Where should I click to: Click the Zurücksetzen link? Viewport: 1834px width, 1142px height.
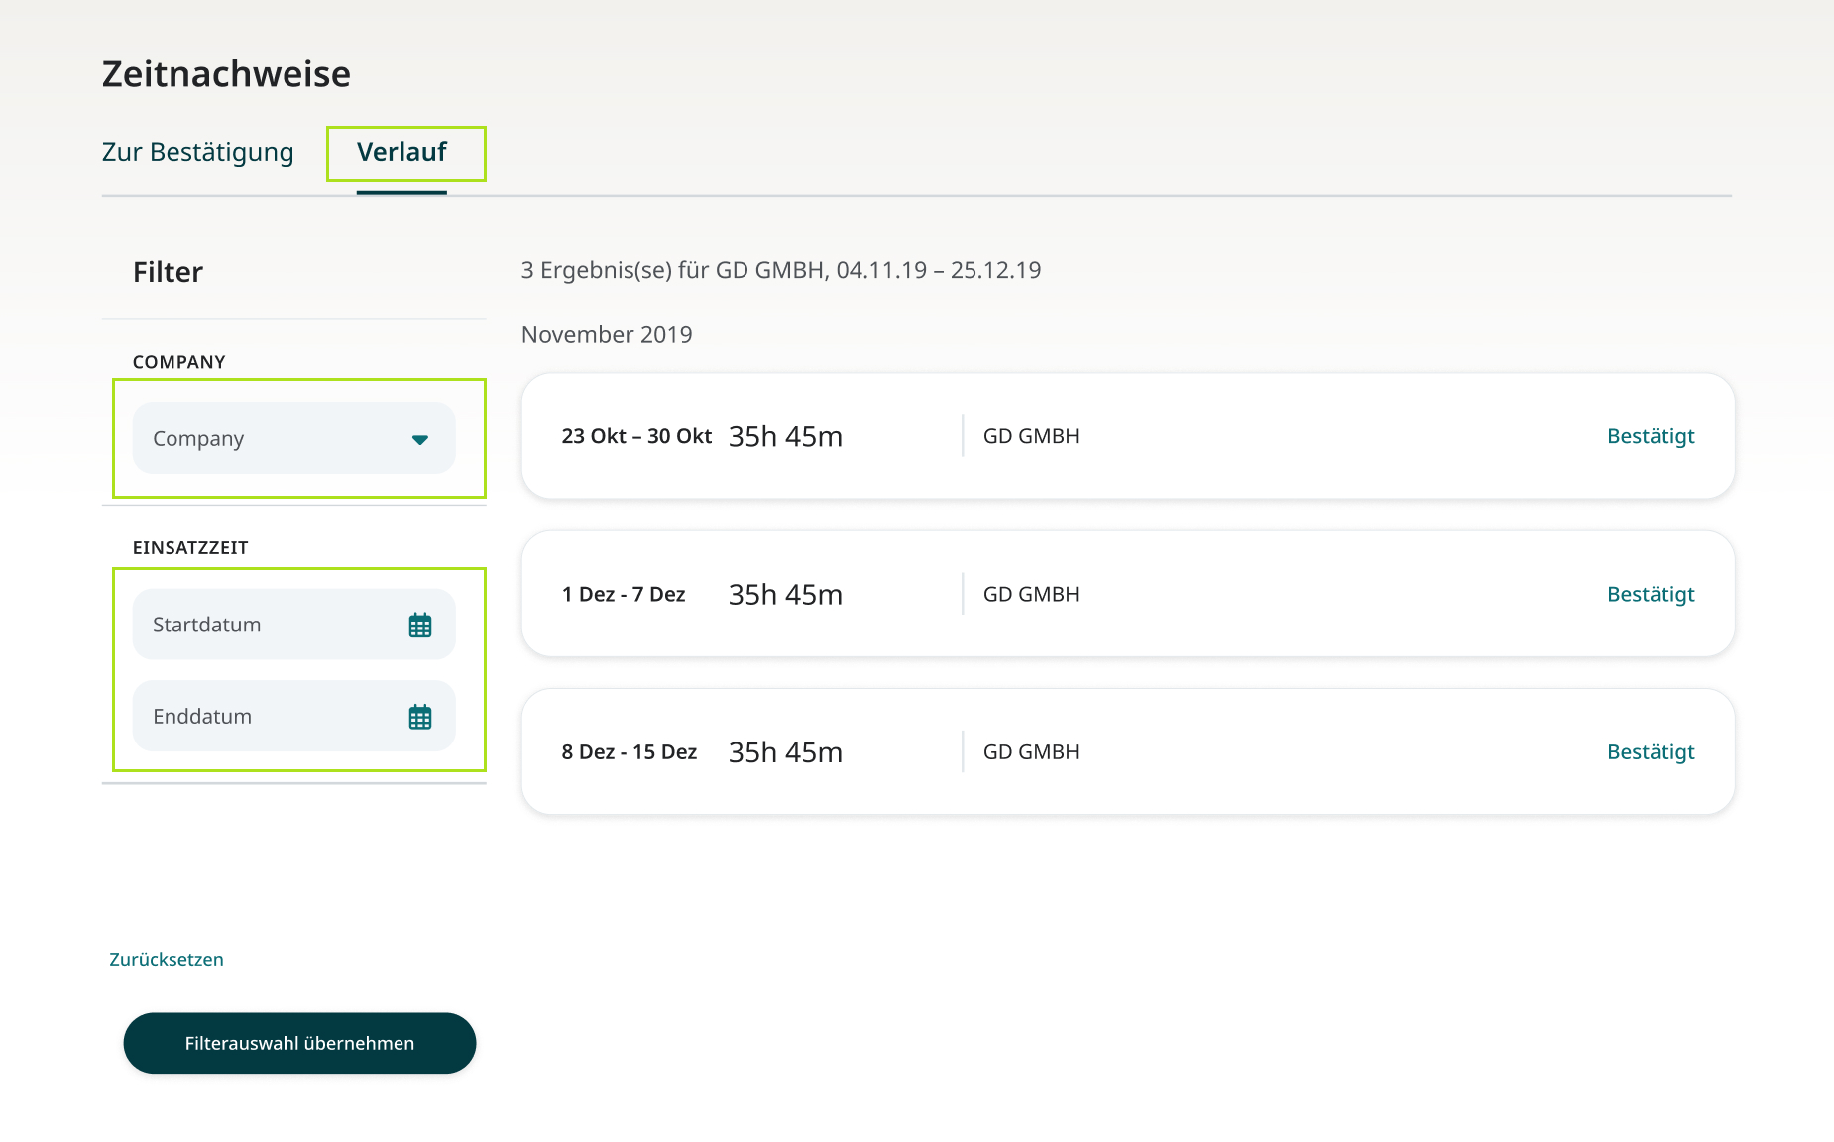click(167, 959)
